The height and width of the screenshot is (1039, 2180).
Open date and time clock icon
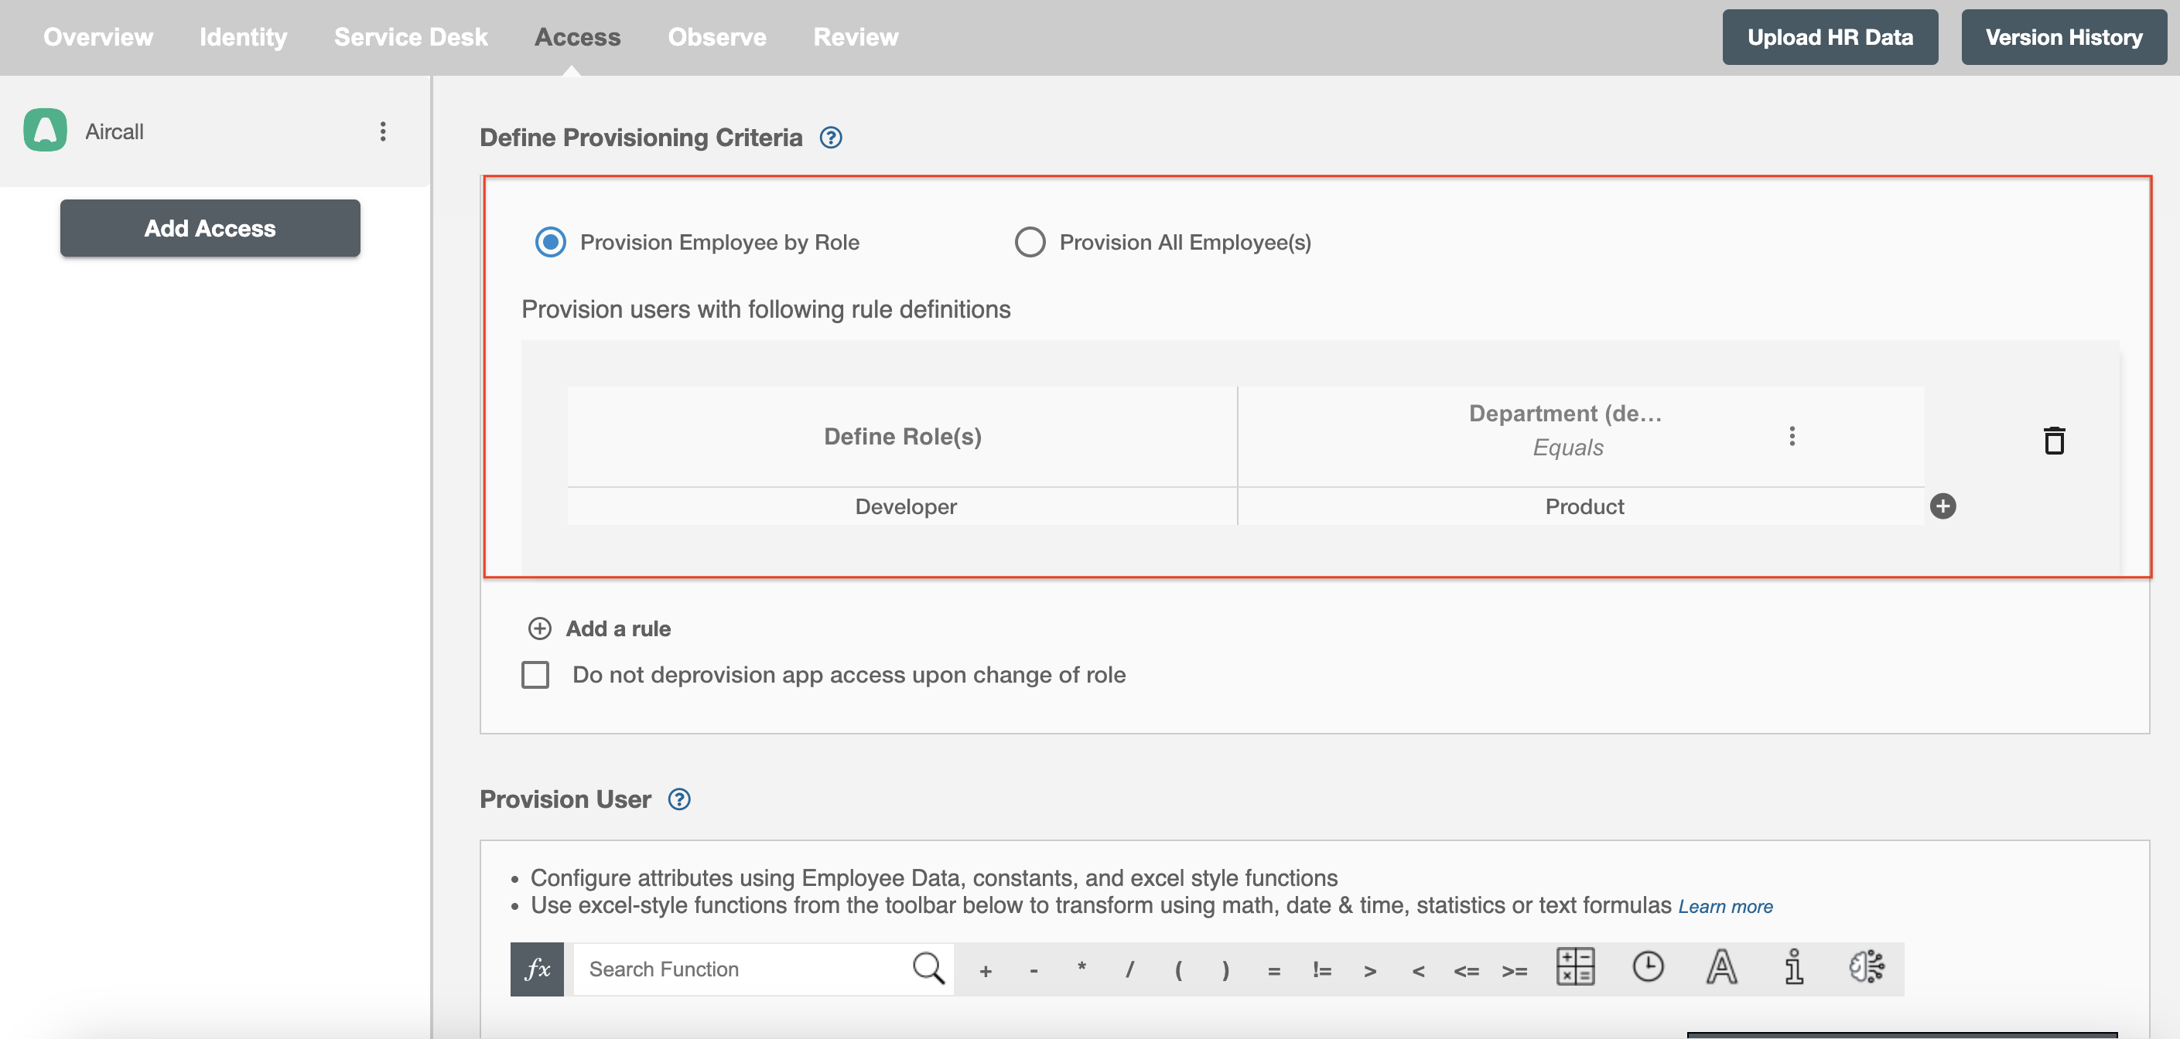tap(1648, 966)
